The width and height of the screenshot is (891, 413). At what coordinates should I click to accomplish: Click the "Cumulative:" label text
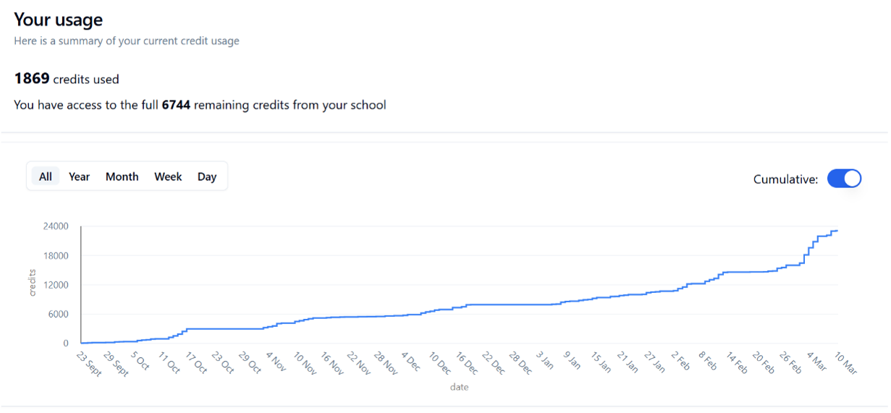[785, 179]
